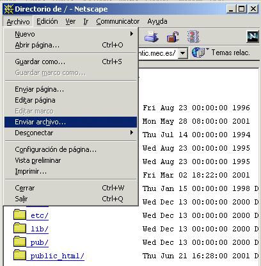The width and height of the screenshot is (261, 266).
Task: Open the Ir menu
Action: pyautogui.click(x=86, y=21)
